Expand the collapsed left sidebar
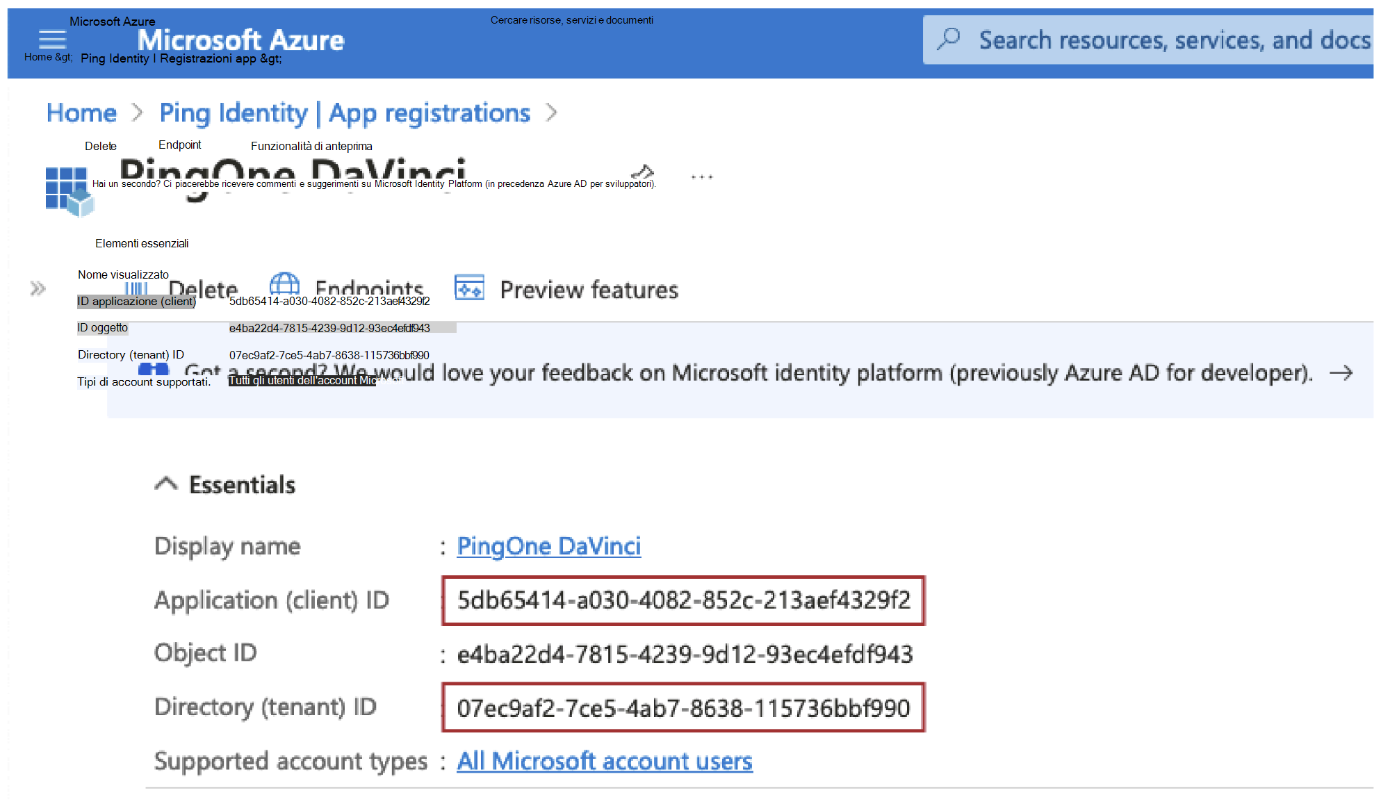Viewport: 1381px width, 806px height. (x=37, y=288)
